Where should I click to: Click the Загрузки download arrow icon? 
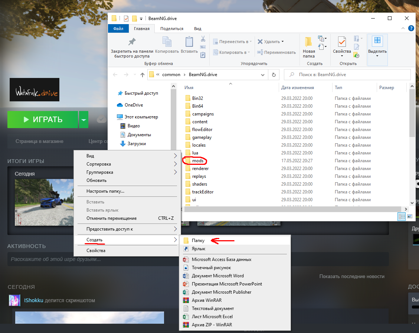coord(122,144)
